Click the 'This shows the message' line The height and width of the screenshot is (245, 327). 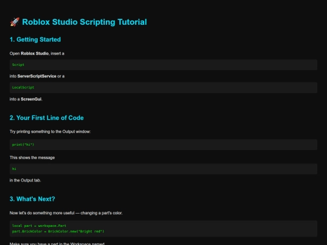coord(32,158)
